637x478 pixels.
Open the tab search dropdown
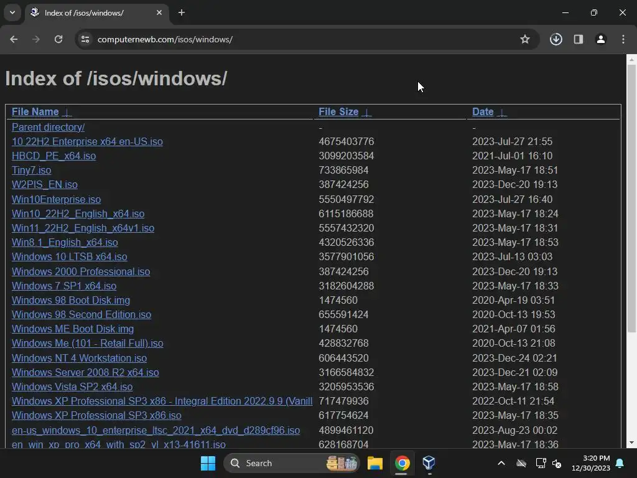point(12,12)
